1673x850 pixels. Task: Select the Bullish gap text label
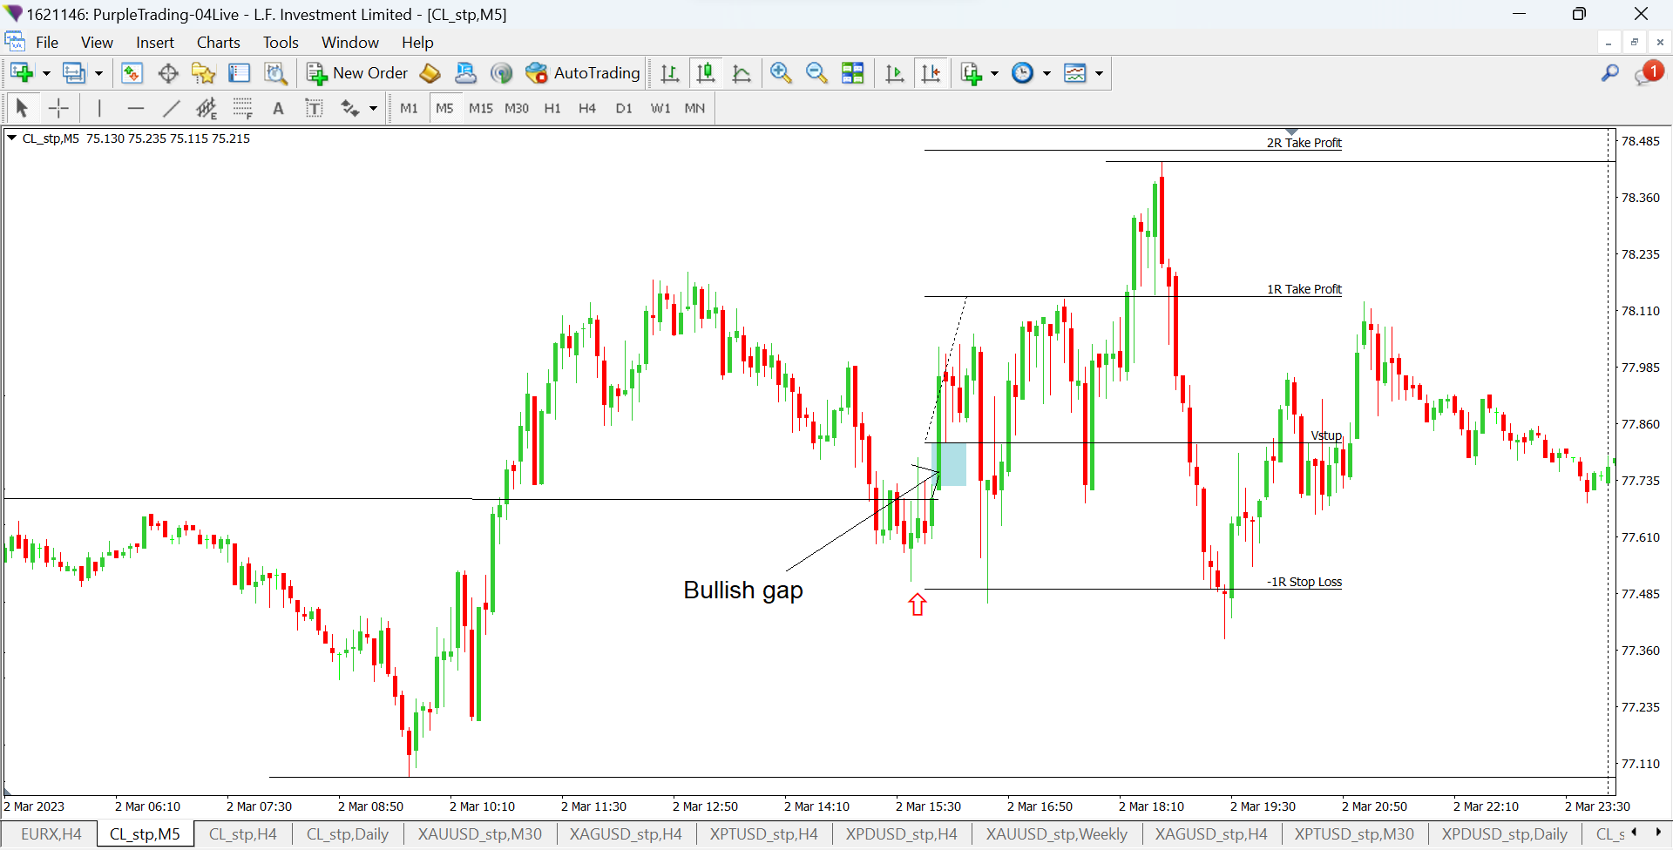743,590
